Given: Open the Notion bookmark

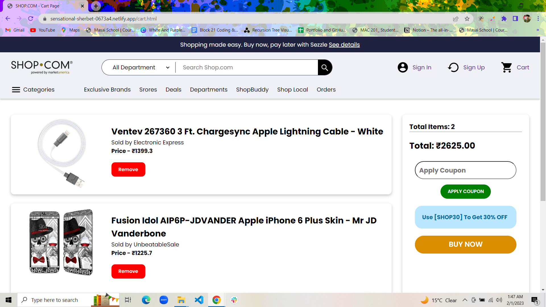Looking at the screenshot, I should [429, 30].
